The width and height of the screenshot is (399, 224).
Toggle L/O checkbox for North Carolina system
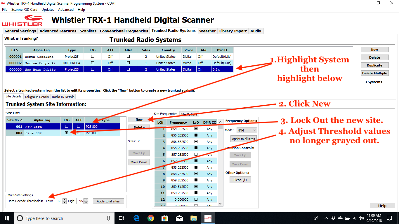point(93,57)
